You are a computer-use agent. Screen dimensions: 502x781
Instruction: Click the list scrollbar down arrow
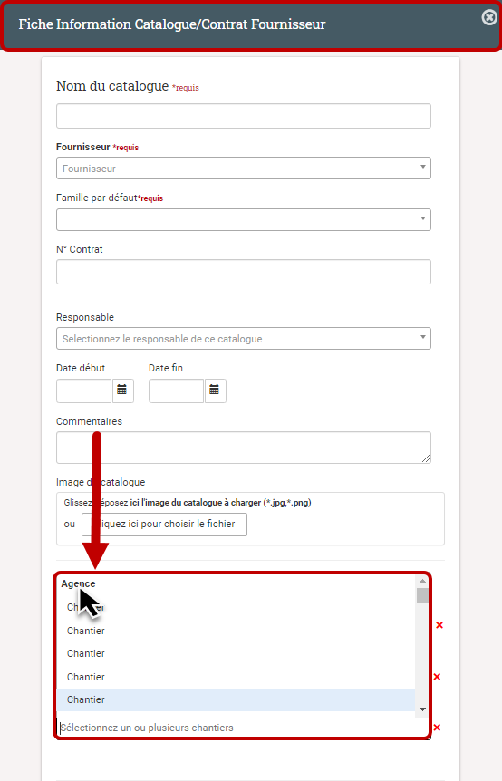(x=422, y=709)
